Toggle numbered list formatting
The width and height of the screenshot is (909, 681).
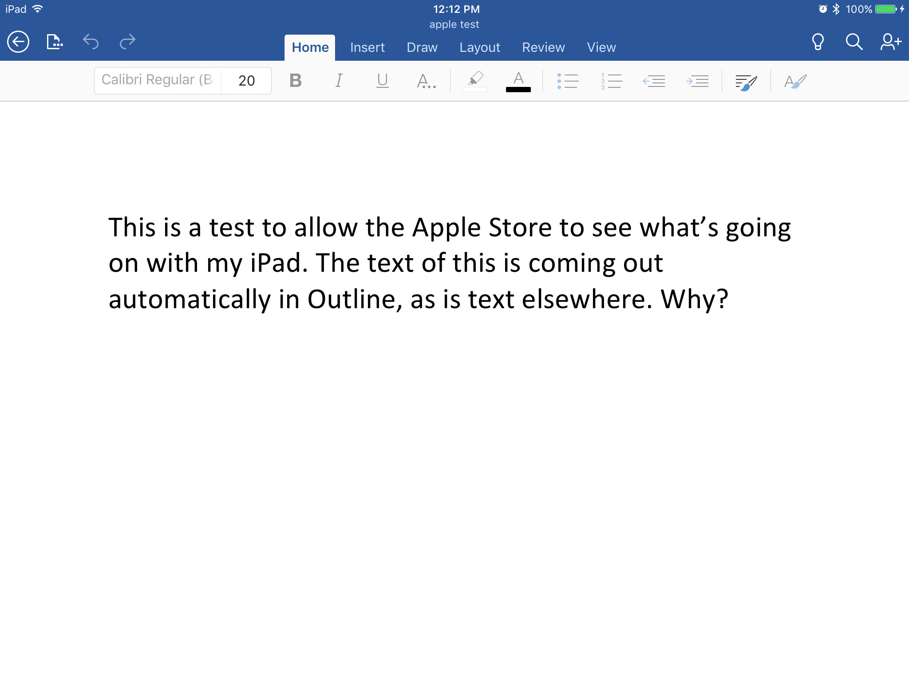(x=611, y=80)
